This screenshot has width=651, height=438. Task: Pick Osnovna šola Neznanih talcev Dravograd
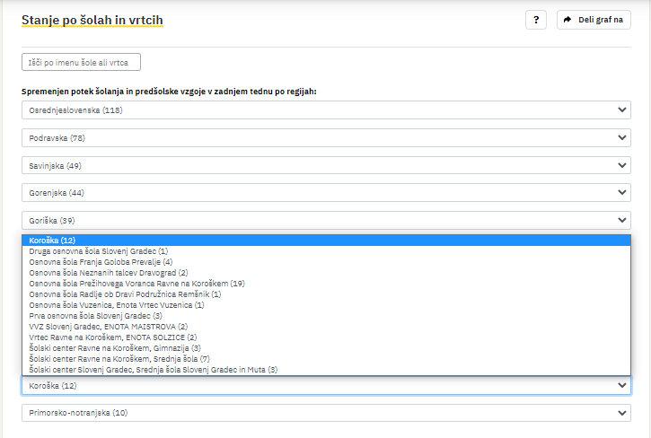109,273
